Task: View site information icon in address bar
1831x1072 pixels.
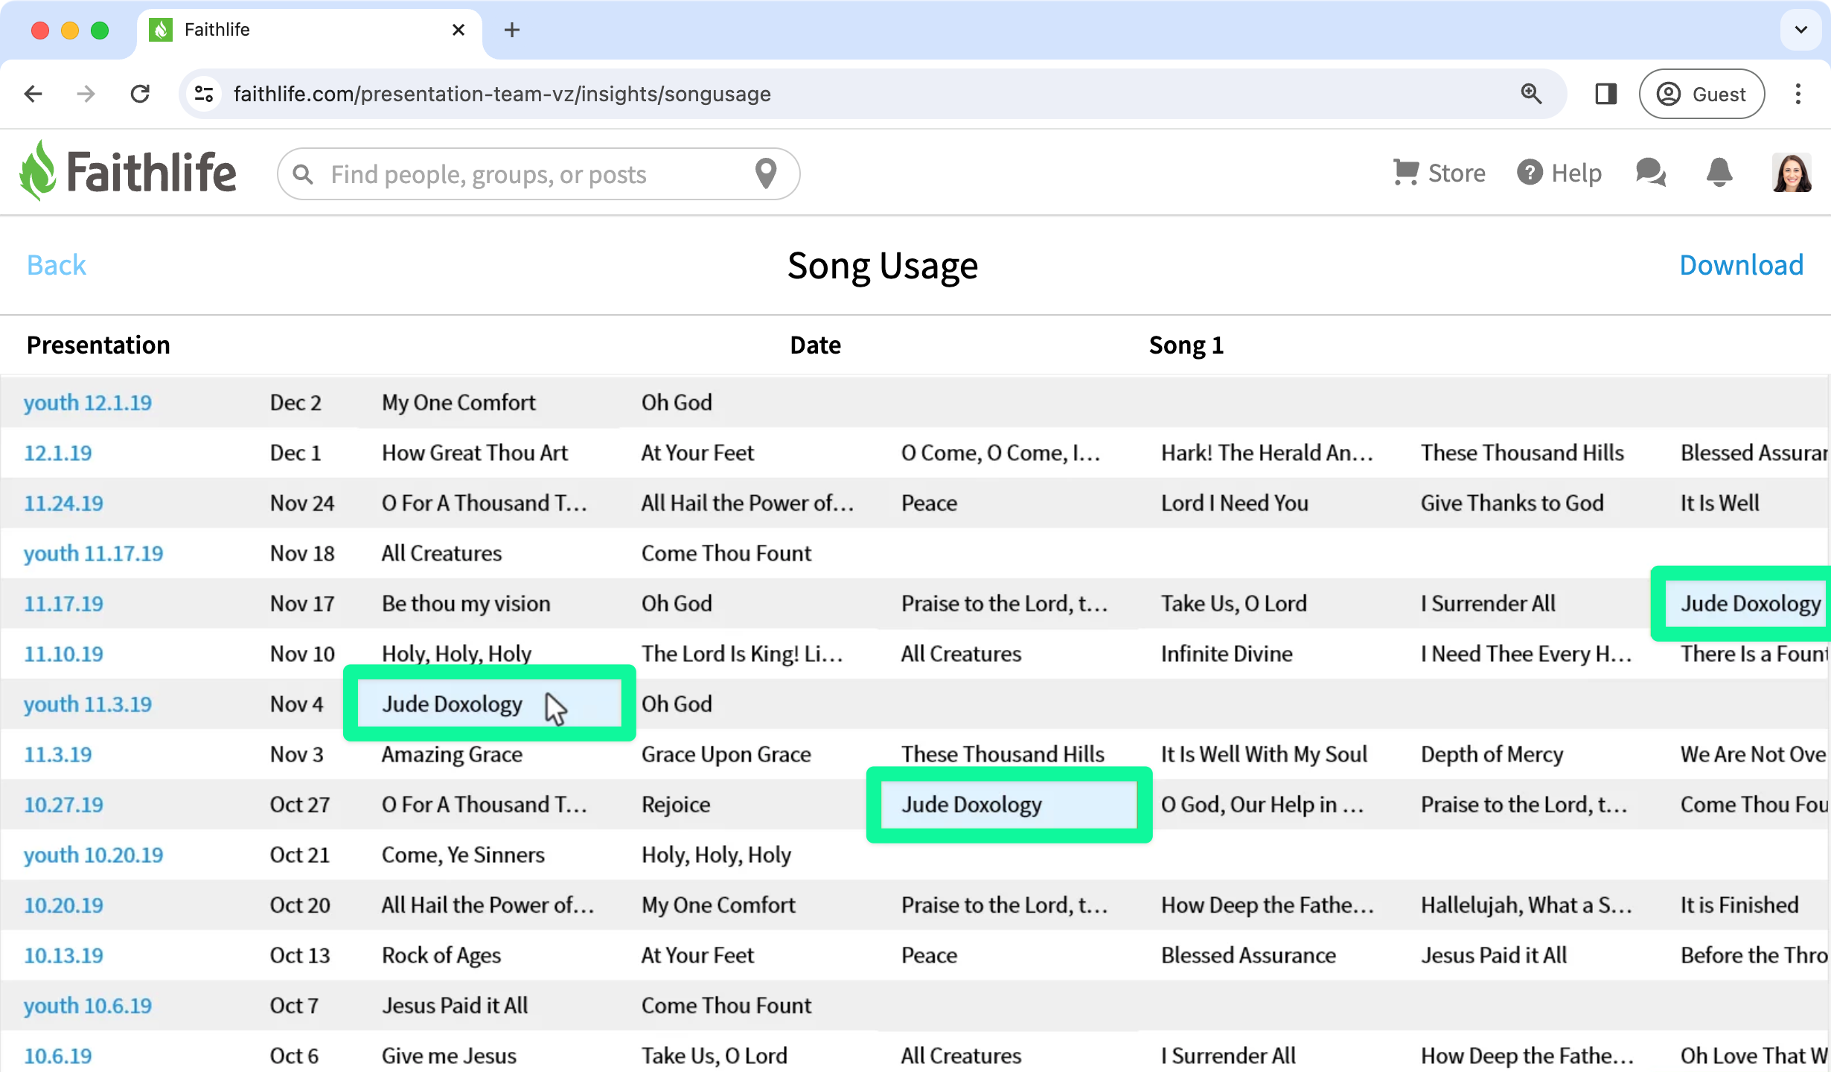Action: [x=204, y=94]
